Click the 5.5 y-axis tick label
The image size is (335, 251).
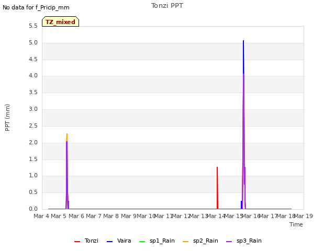33,26
